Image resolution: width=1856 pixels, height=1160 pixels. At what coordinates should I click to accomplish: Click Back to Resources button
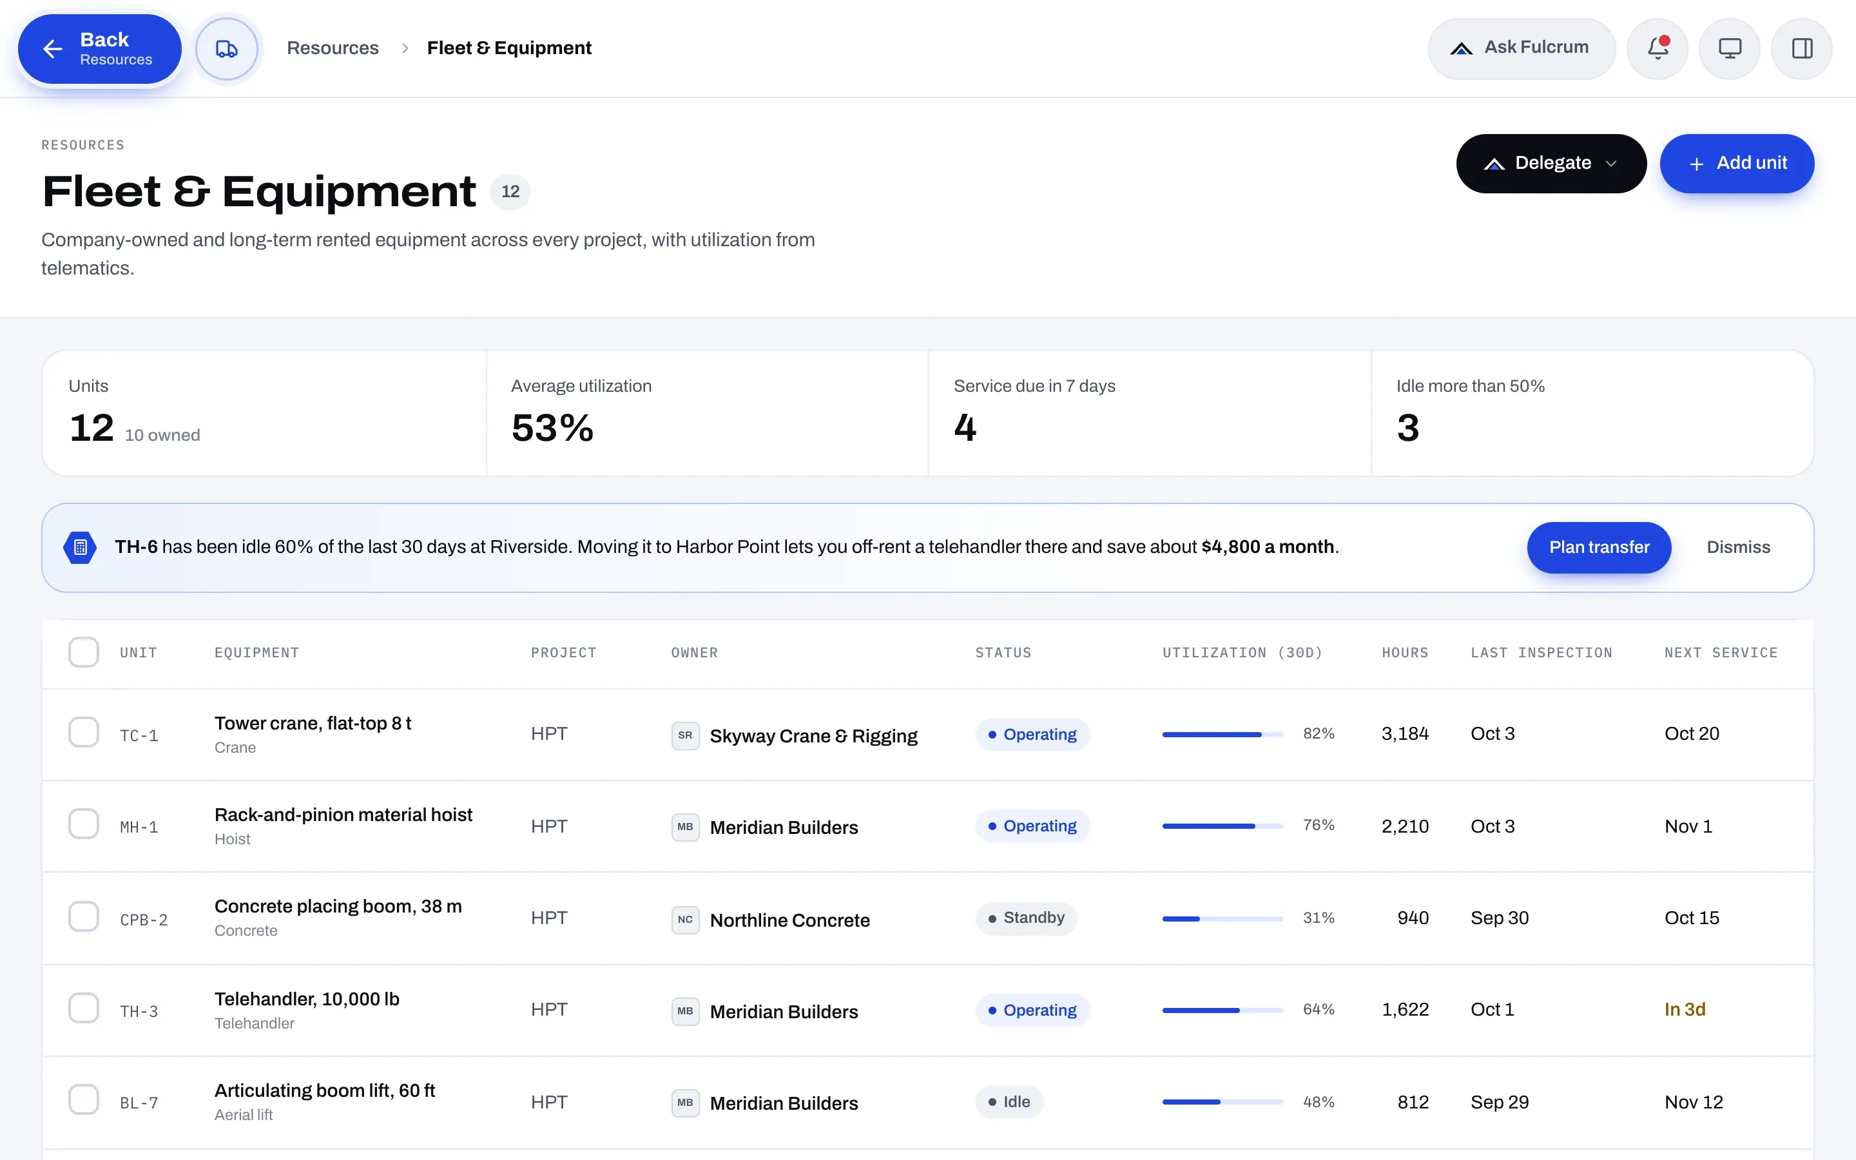[100, 49]
